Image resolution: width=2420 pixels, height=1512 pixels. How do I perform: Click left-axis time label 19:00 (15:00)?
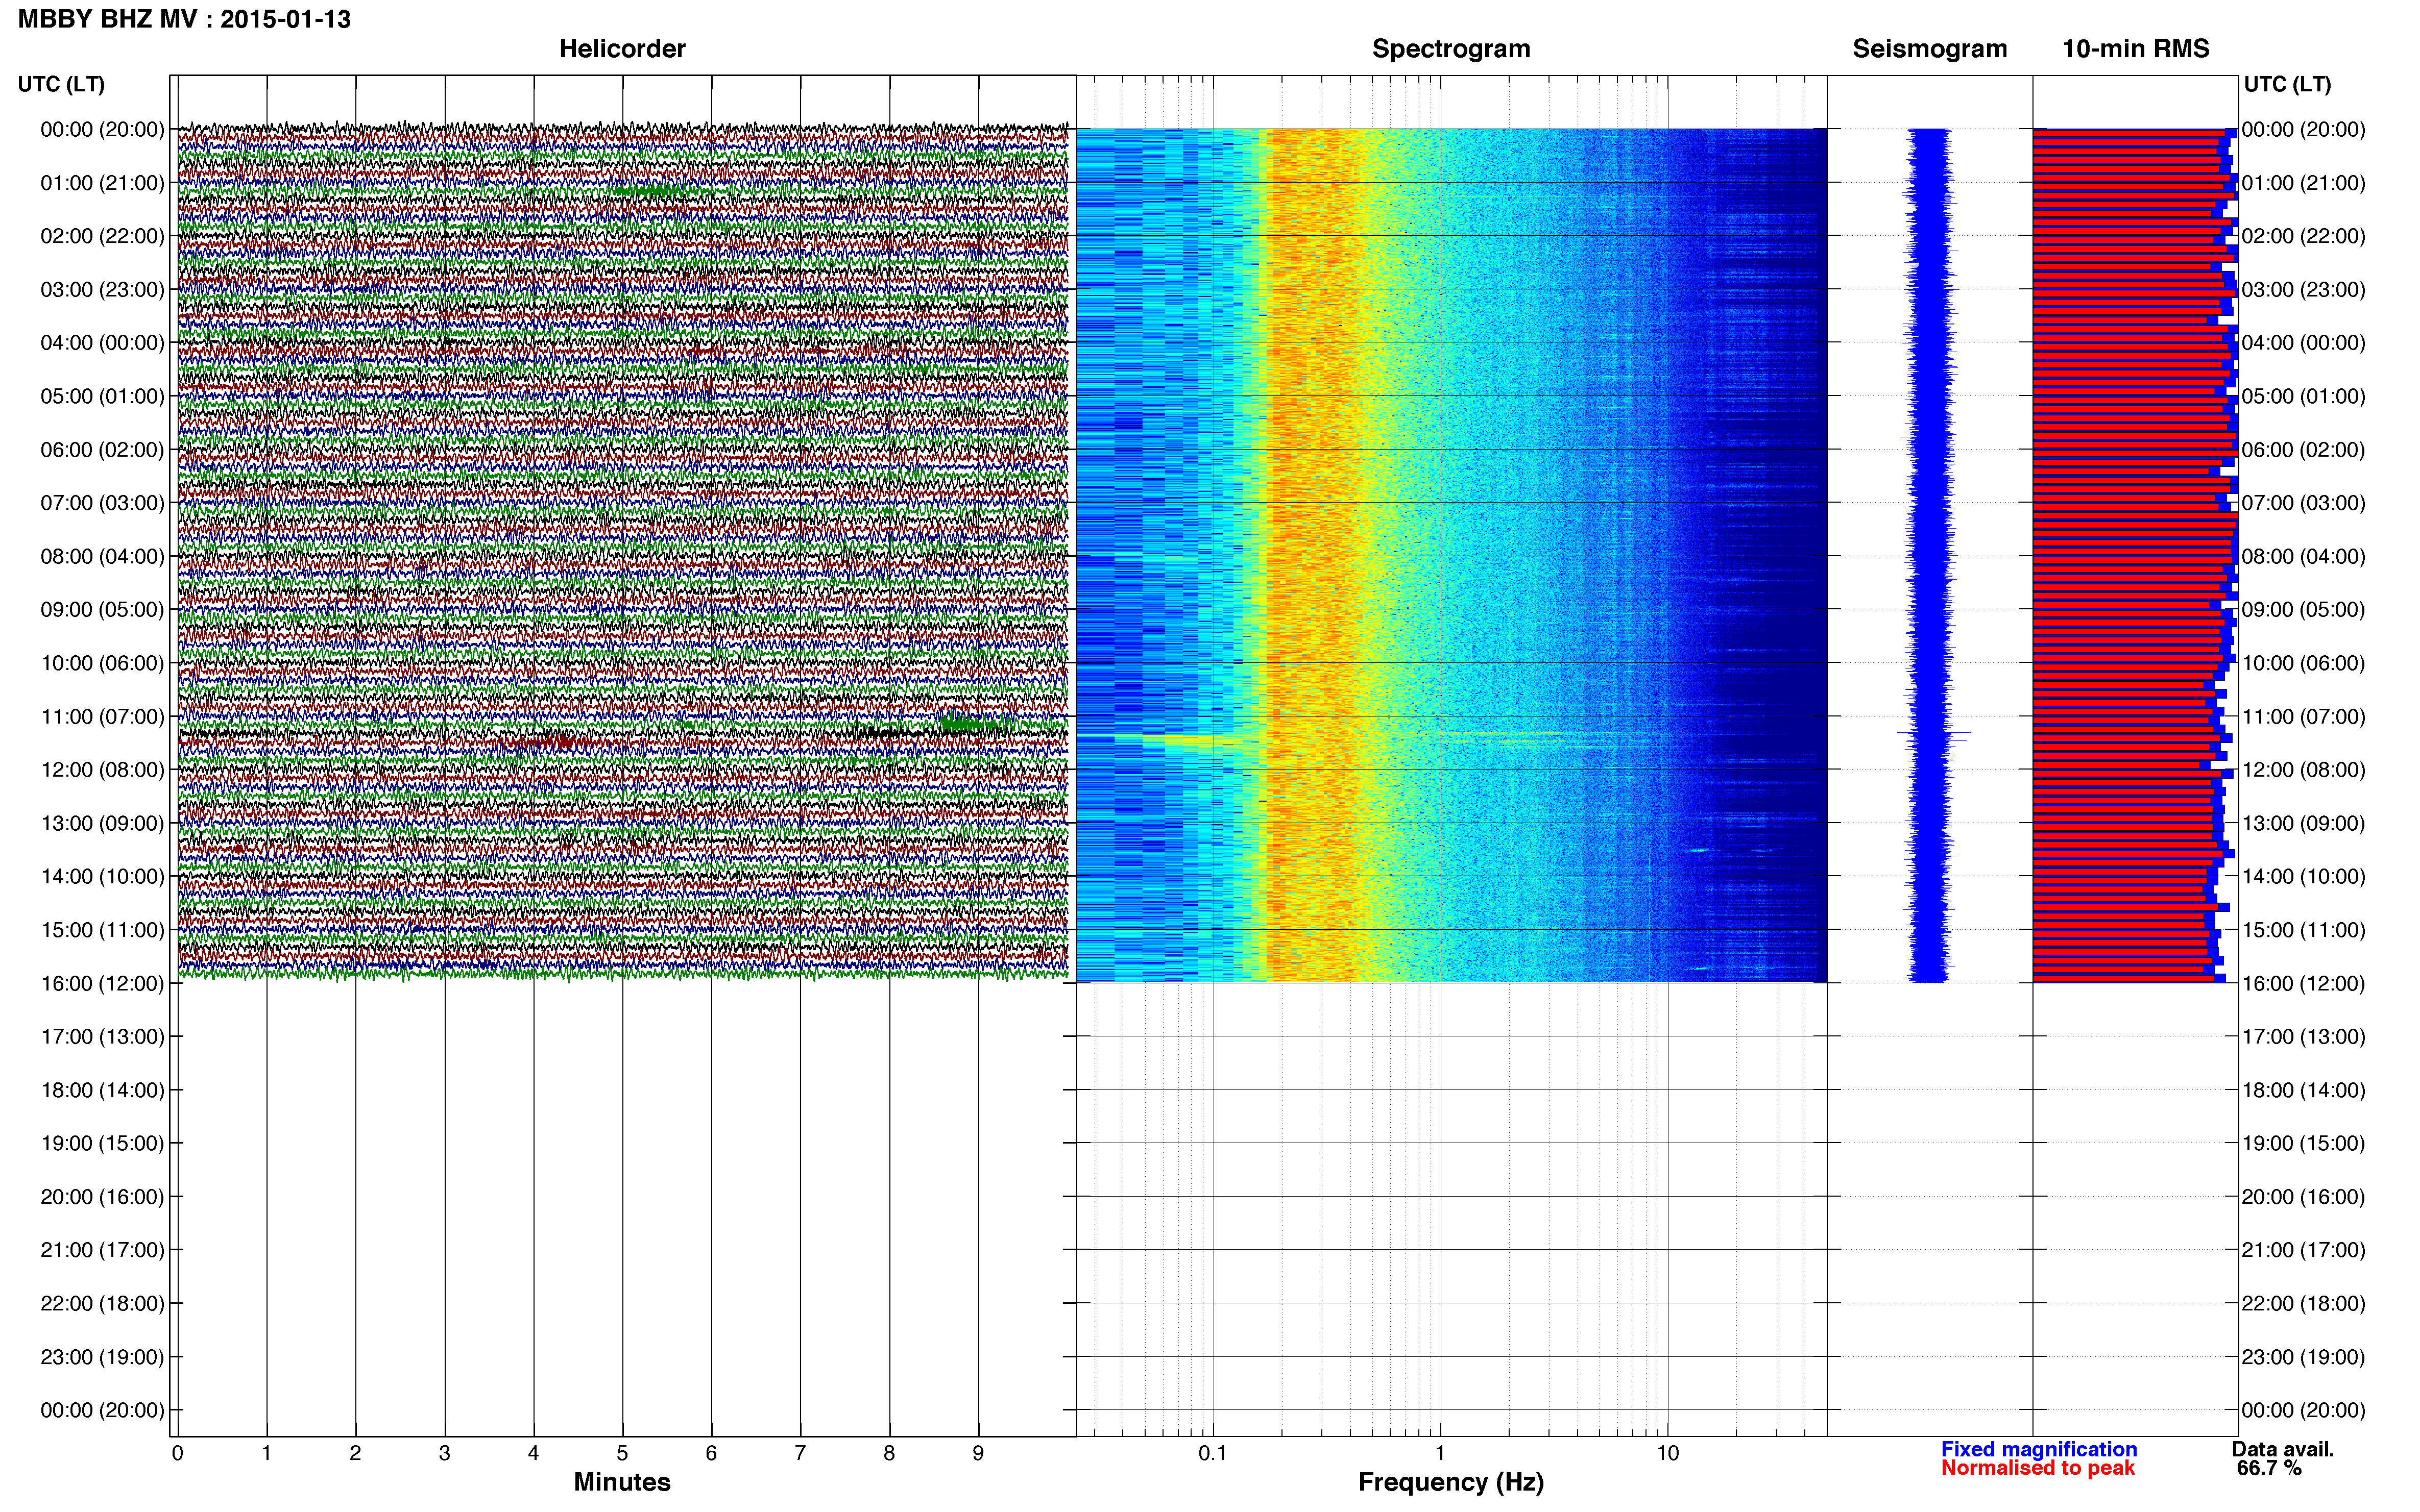pos(102,1144)
